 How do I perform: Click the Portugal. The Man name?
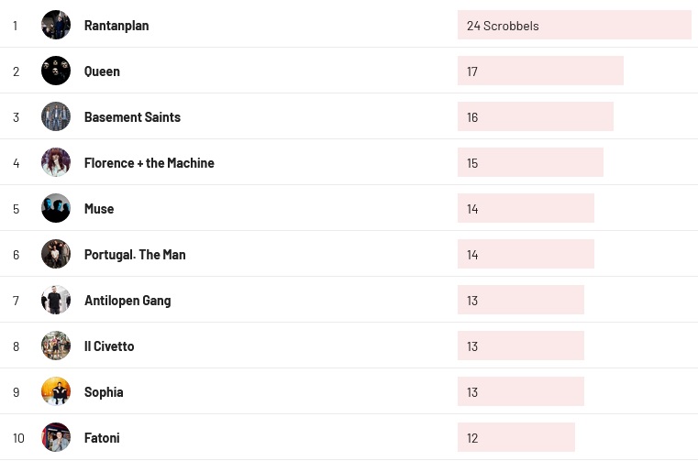tap(135, 255)
